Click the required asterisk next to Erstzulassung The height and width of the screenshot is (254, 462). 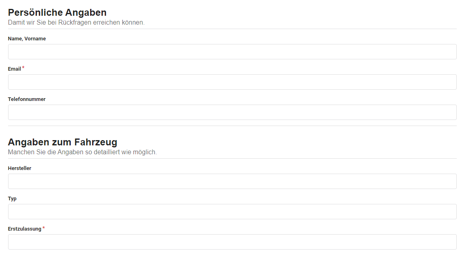pos(44,228)
